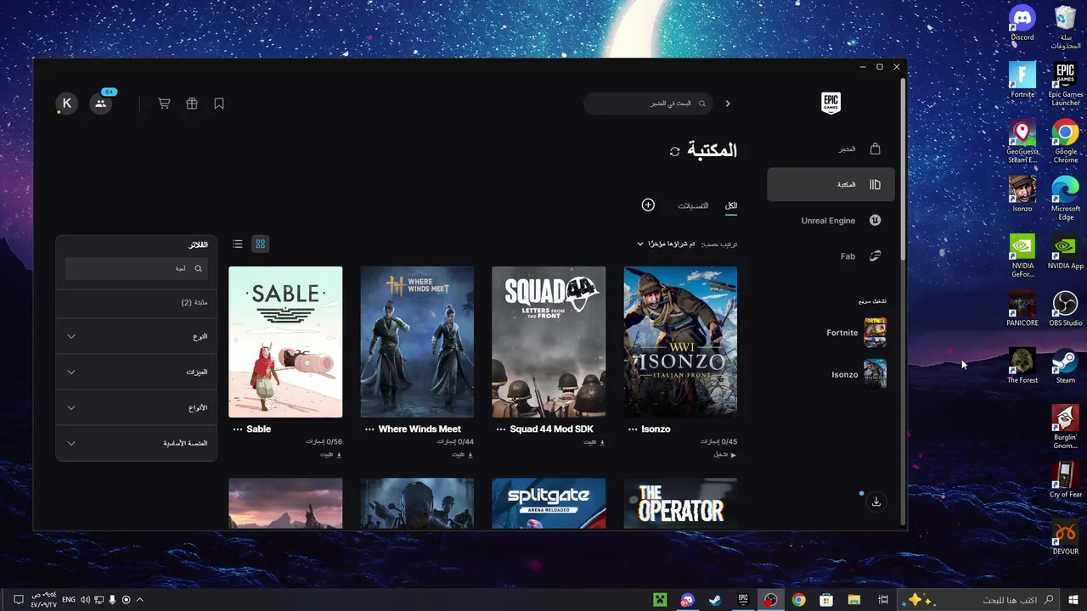Open Chrome from the taskbar
The width and height of the screenshot is (1087, 611).
798,600
